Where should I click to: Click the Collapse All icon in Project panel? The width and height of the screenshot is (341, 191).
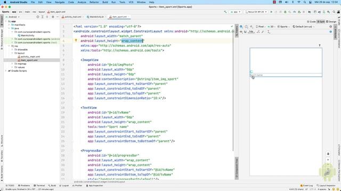click(x=47, y=16)
